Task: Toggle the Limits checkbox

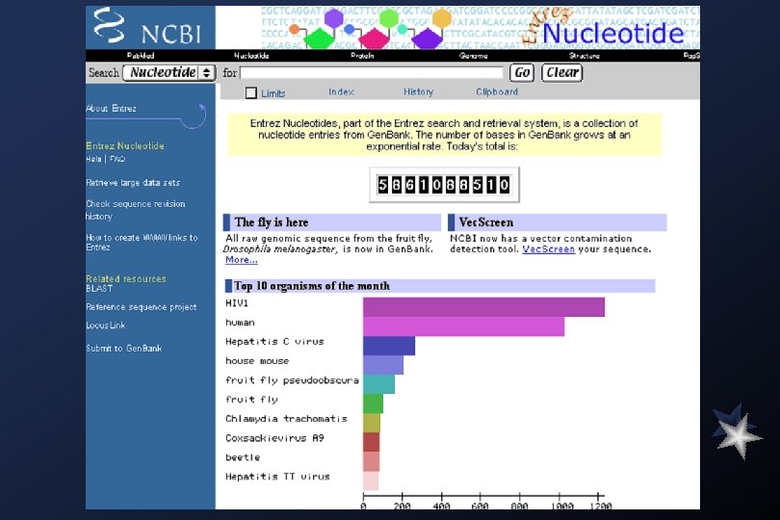Action: pyautogui.click(x=251, y=93)
